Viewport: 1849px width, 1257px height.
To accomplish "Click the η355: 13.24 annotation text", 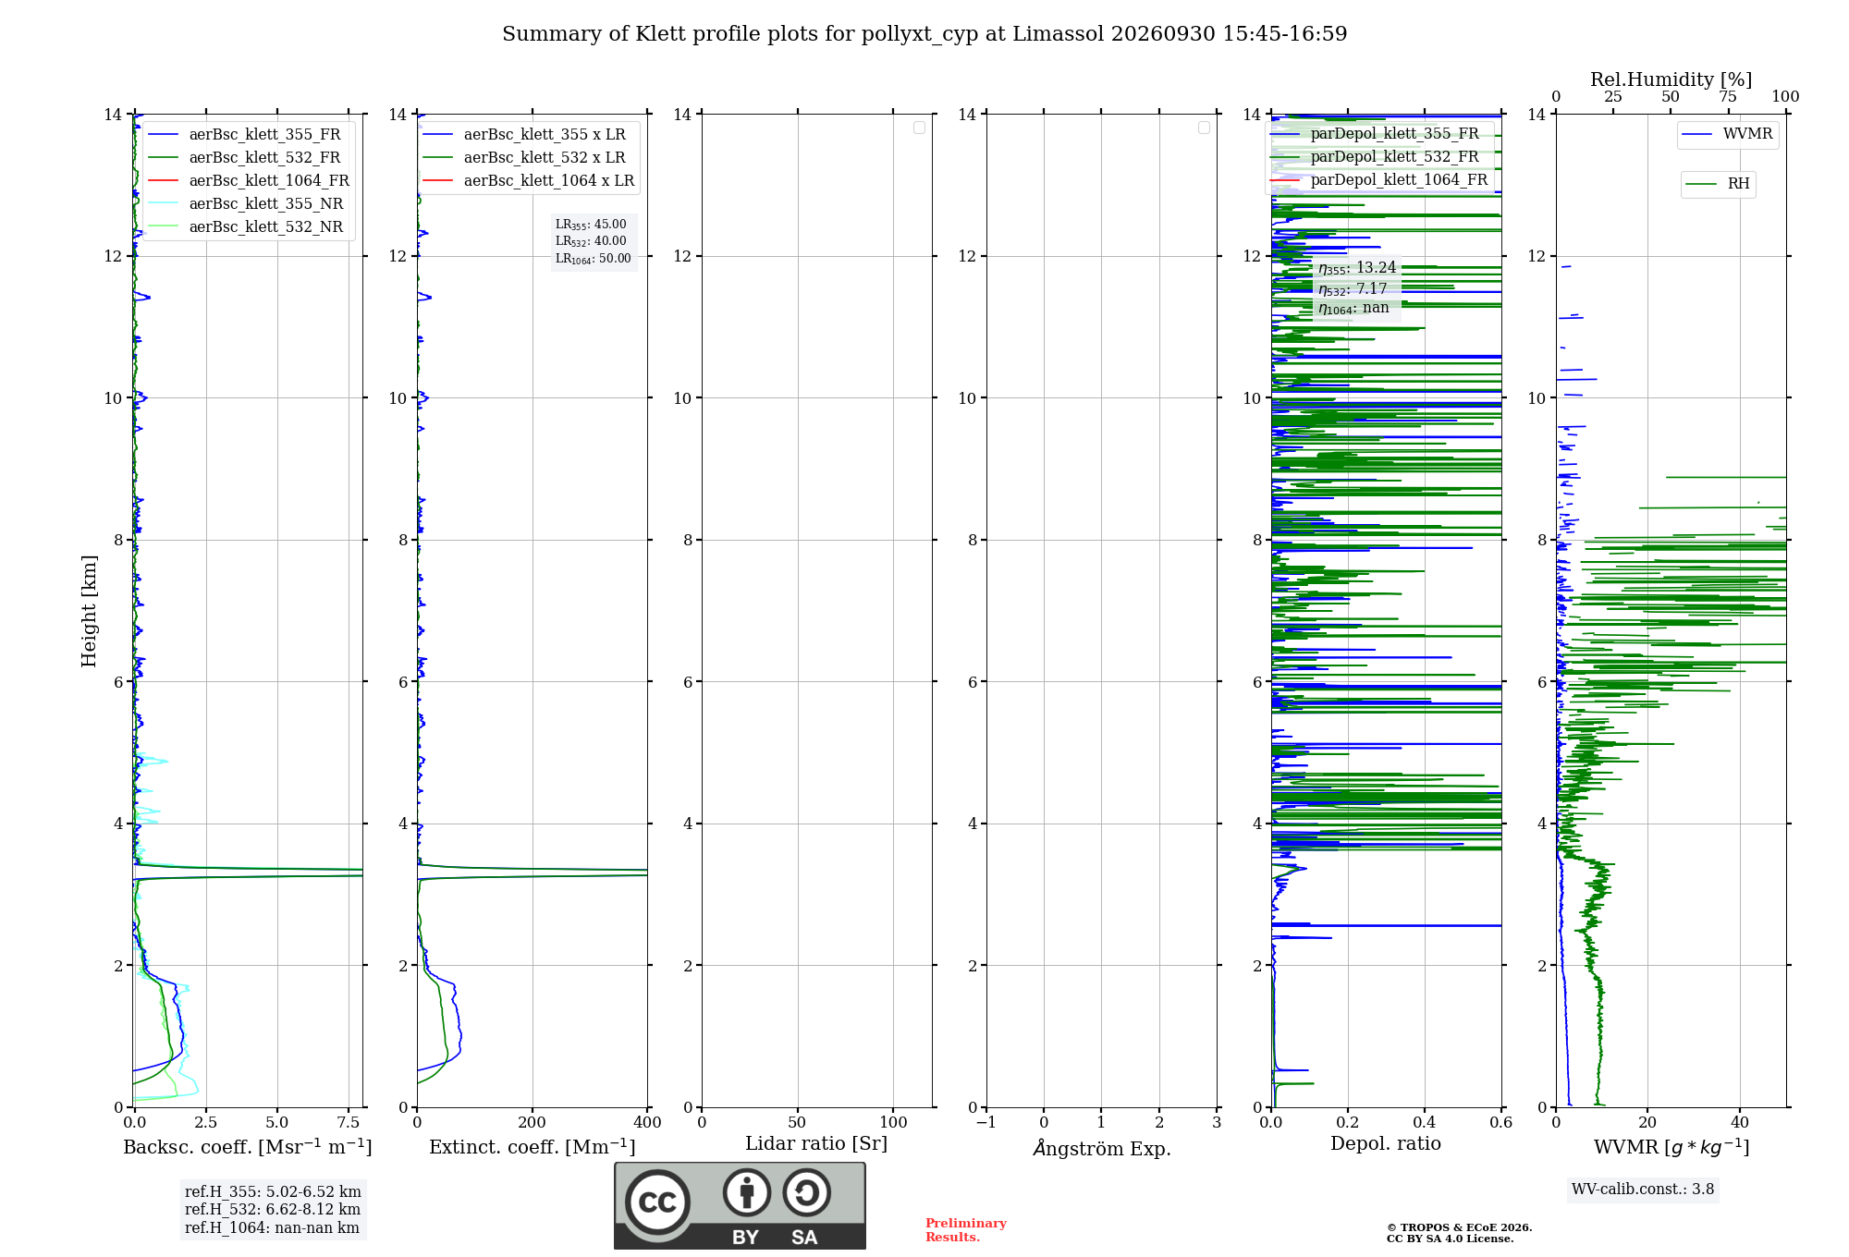I will click(1357, 268).
